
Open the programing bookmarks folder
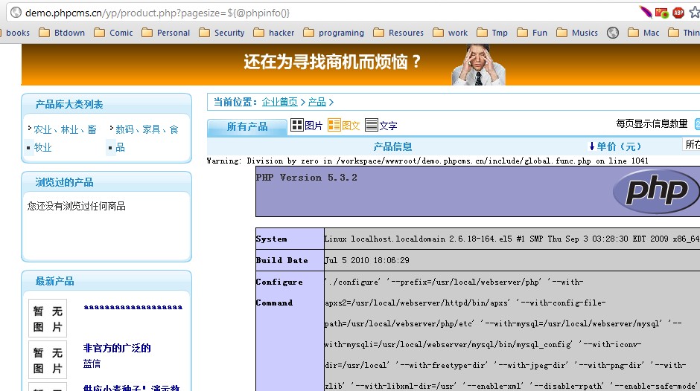334,33
